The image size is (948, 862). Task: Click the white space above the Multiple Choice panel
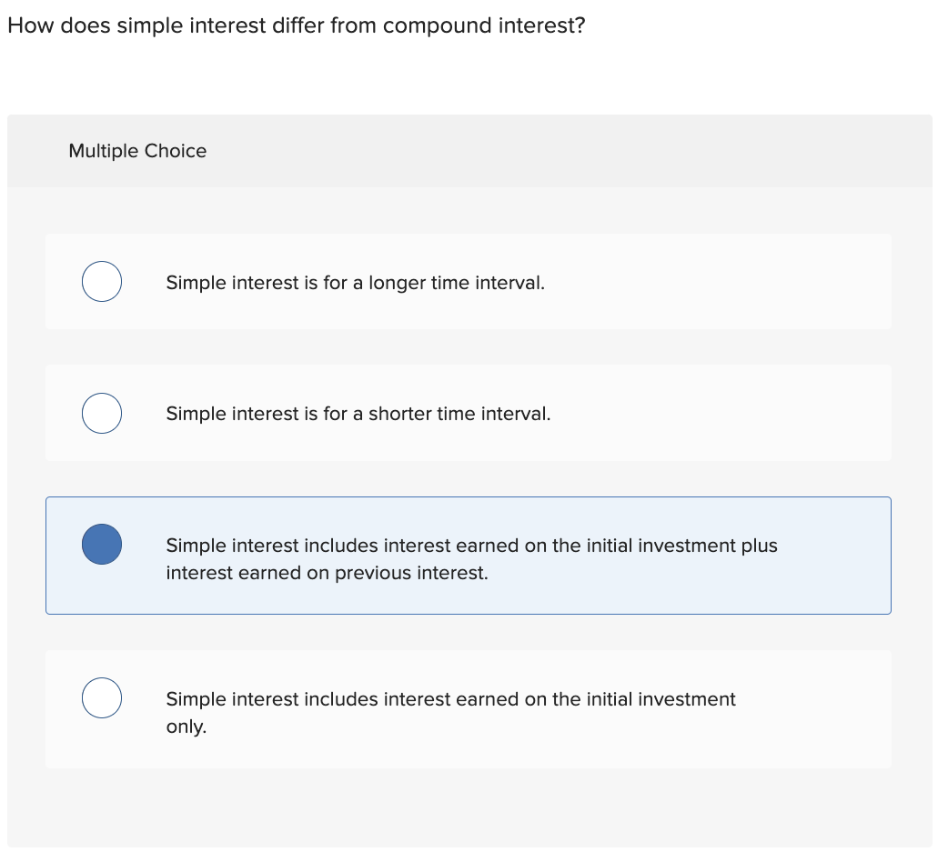[x=469, y=77]
